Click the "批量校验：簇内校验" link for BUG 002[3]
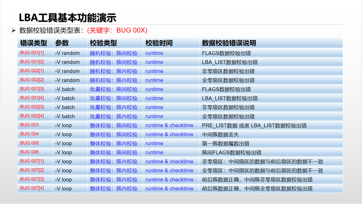Screen dimensions: 362x204 pos(113,107)
